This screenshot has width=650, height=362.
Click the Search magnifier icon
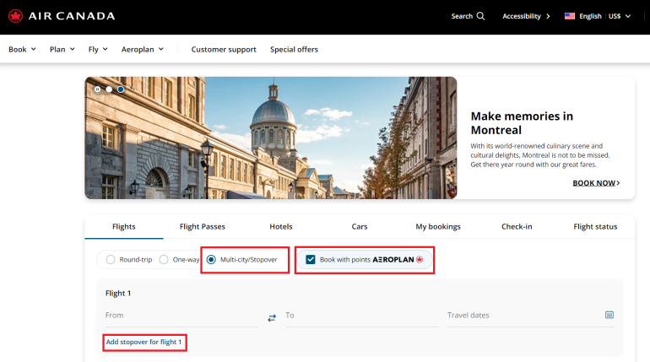click(x=480, y=16)
